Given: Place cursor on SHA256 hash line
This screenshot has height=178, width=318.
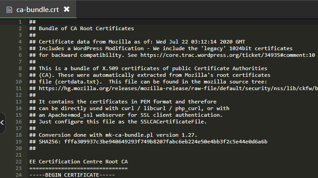Looking at the screenshot, I should [x=148, y=142].
